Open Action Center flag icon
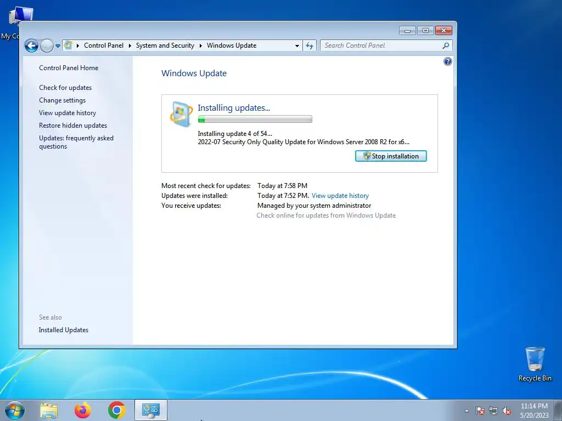The image size is (562, 421). pyautogui.click(x=480, y=411)
